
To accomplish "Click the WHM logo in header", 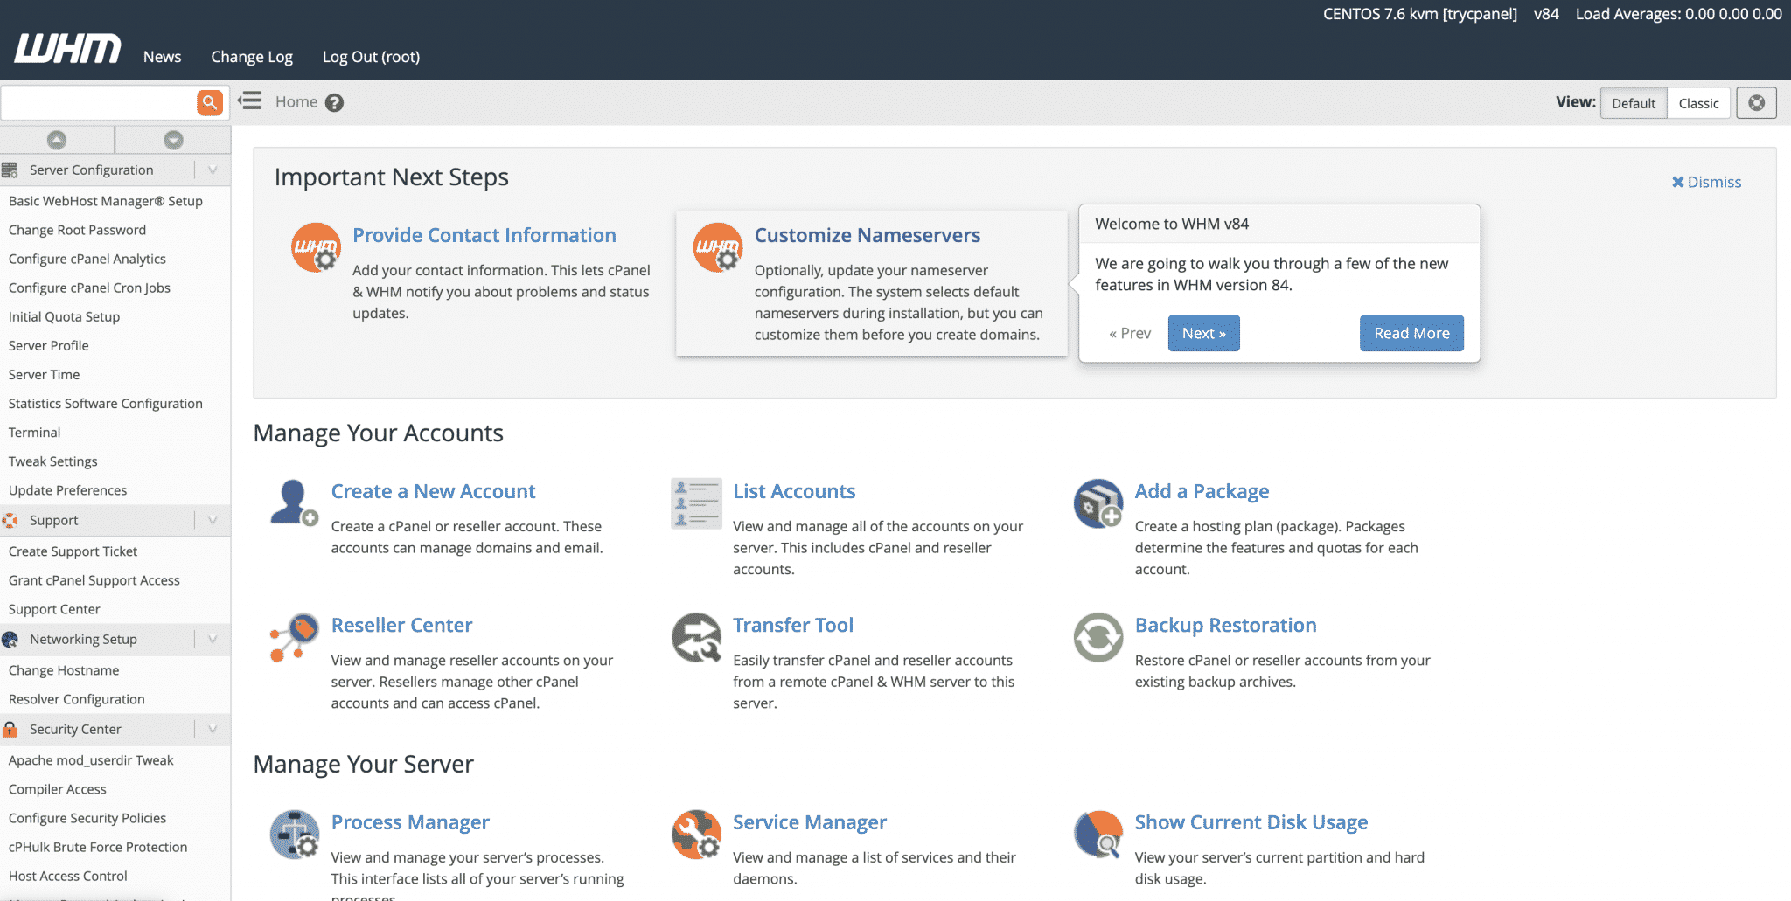I will (67, 49).
